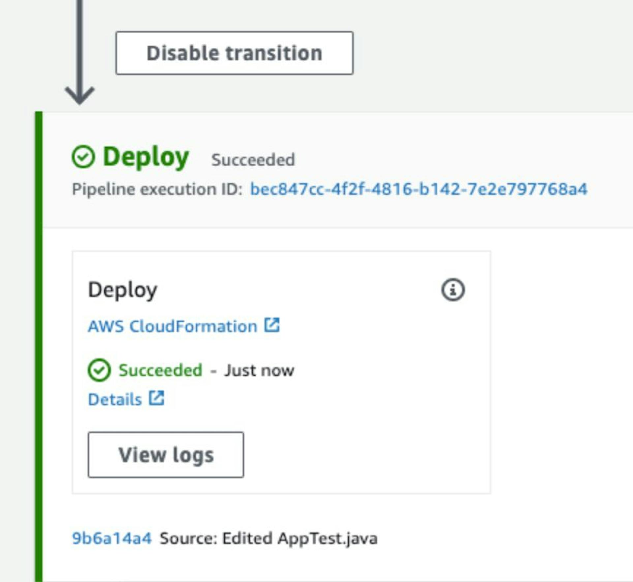Click the downward transition arrow between stages
This screenshot has height=582, width=633.
79,52
